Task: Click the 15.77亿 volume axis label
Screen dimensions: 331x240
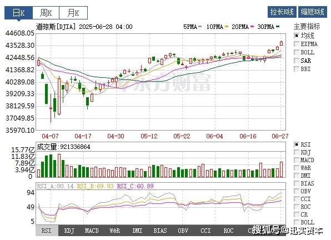Action: [23, 150]
